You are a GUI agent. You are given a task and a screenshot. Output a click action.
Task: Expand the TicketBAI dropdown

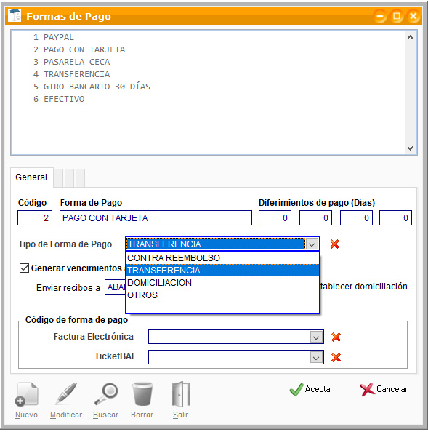click(x=316, y=358)
